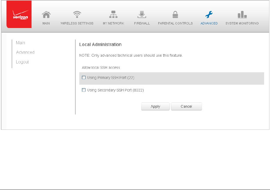Open the Main home icon
This screenshot has width=270, height=190.
pyautogui.click(x=46, y=15)
